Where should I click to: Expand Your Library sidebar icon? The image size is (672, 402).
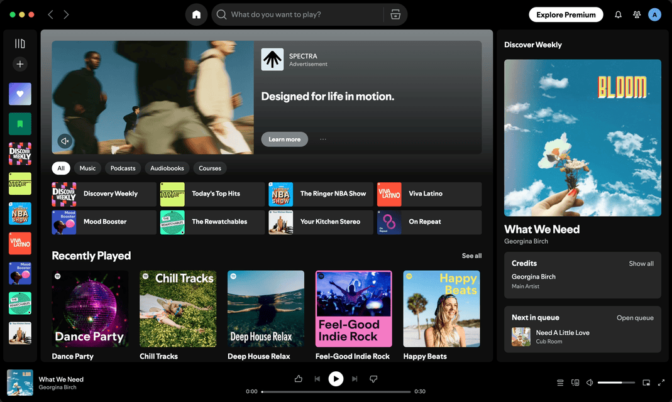pos(19,43)
